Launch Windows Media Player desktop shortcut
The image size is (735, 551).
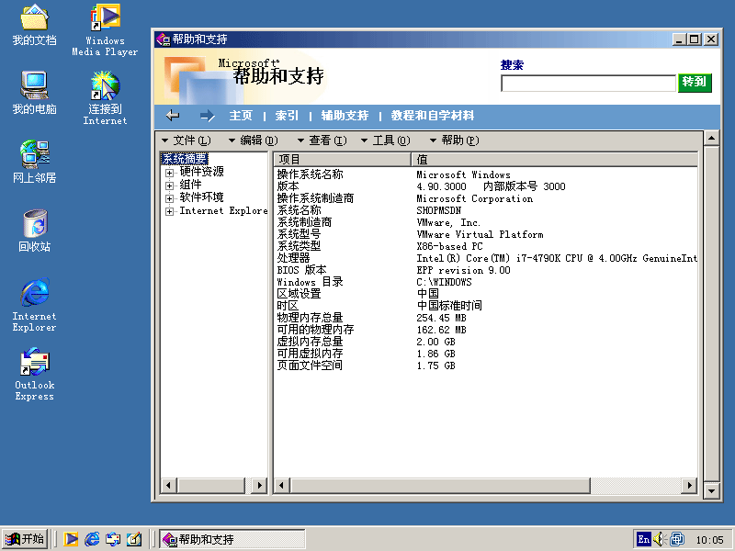[106, 28]
